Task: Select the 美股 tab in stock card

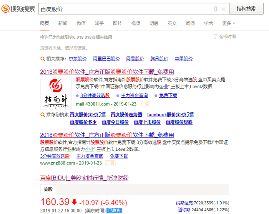Action: pos(48,189)
